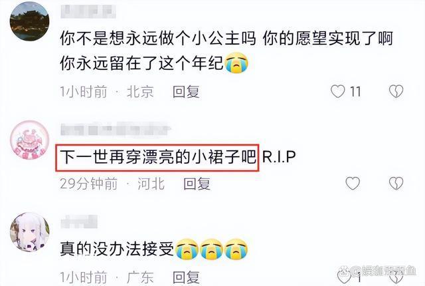The image size is (425, 286).
Task: Tap the comment text 真的没办法接受
Action: (x=117, y=249)
